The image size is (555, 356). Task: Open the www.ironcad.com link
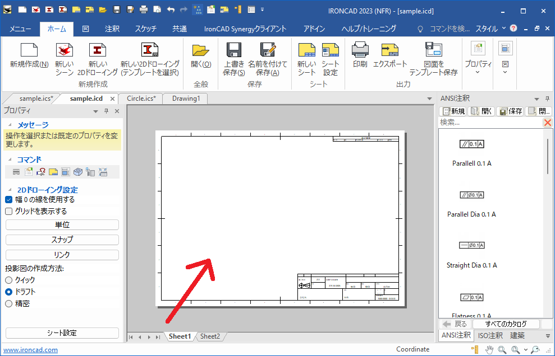pyautogui.click(x=31, y=350)
